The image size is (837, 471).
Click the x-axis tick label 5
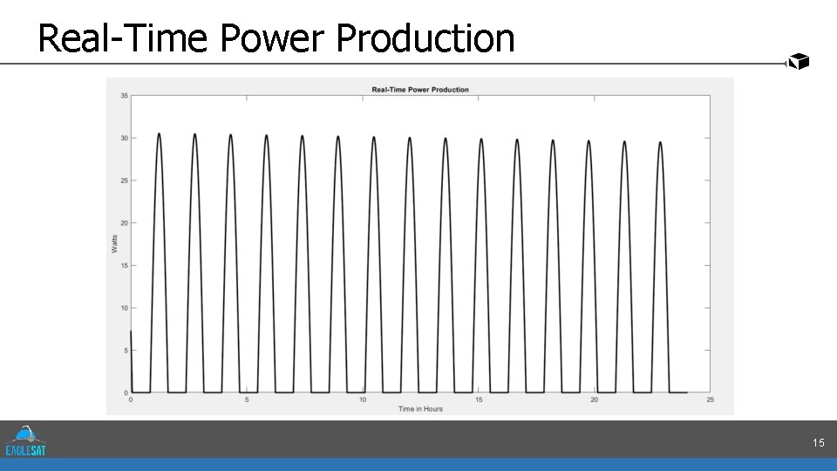[x=247, y=400]
